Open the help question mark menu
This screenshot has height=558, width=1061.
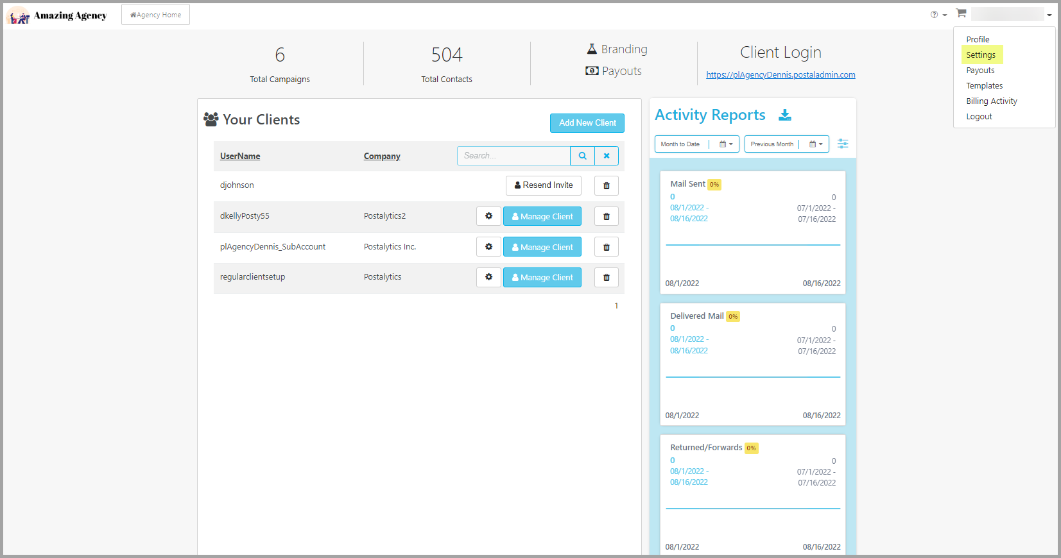click(938, 15)
